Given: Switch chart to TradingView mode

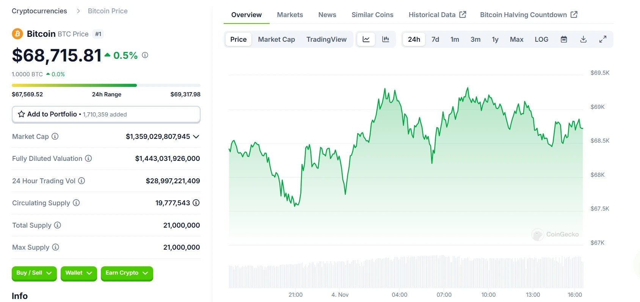Looking at the screenshot, I should pos(326,39).
